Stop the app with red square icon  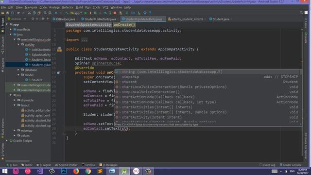click(115, 13)
